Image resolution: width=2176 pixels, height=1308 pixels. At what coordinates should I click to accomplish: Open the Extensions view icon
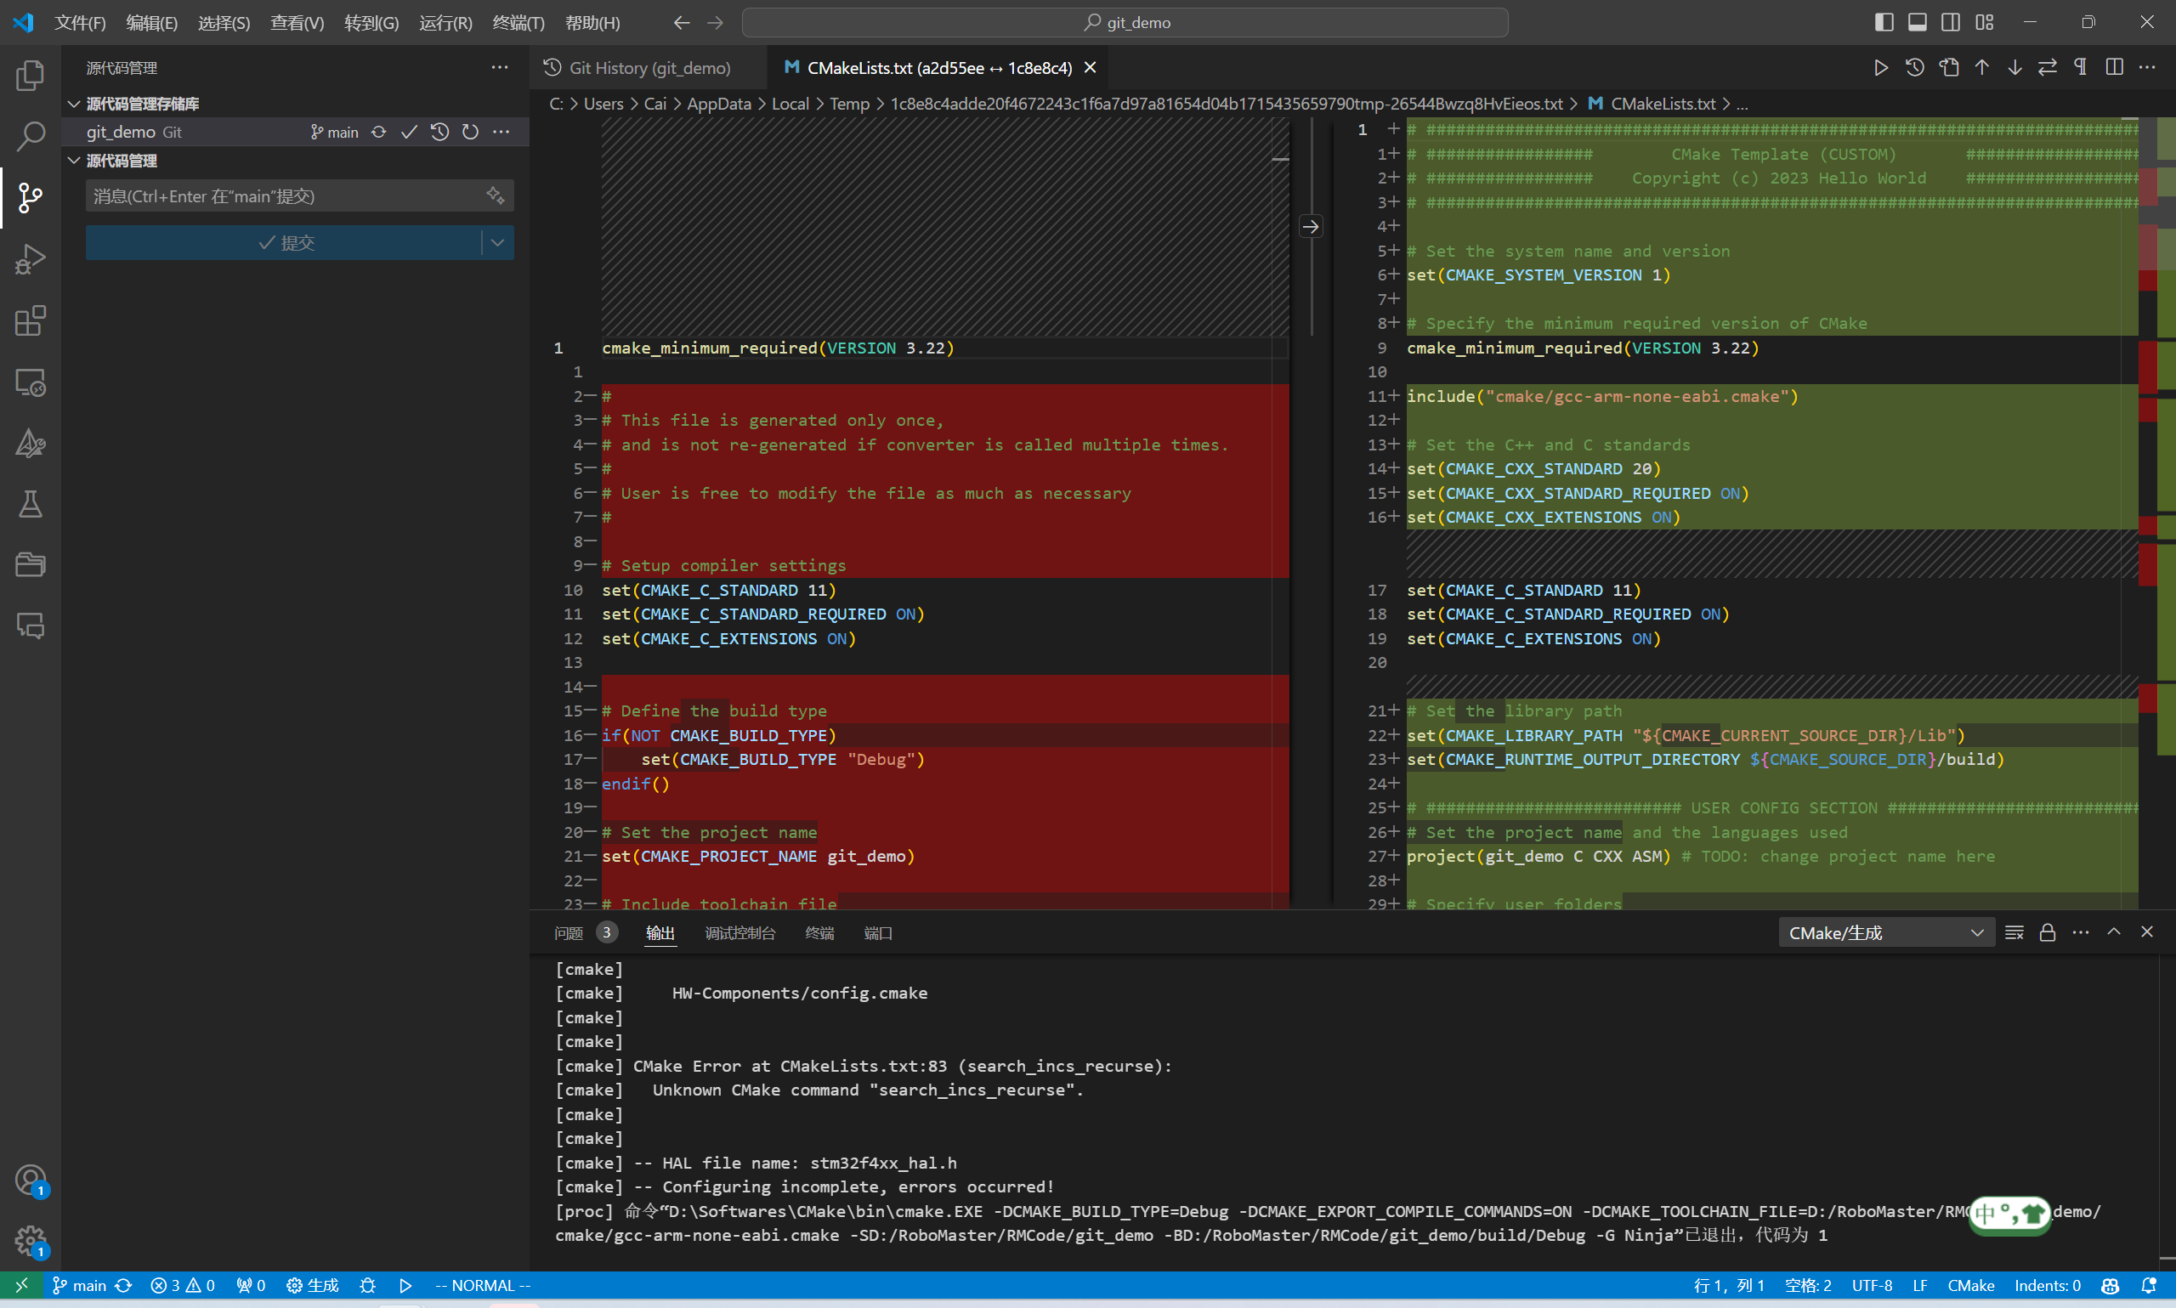coord(30,320)
